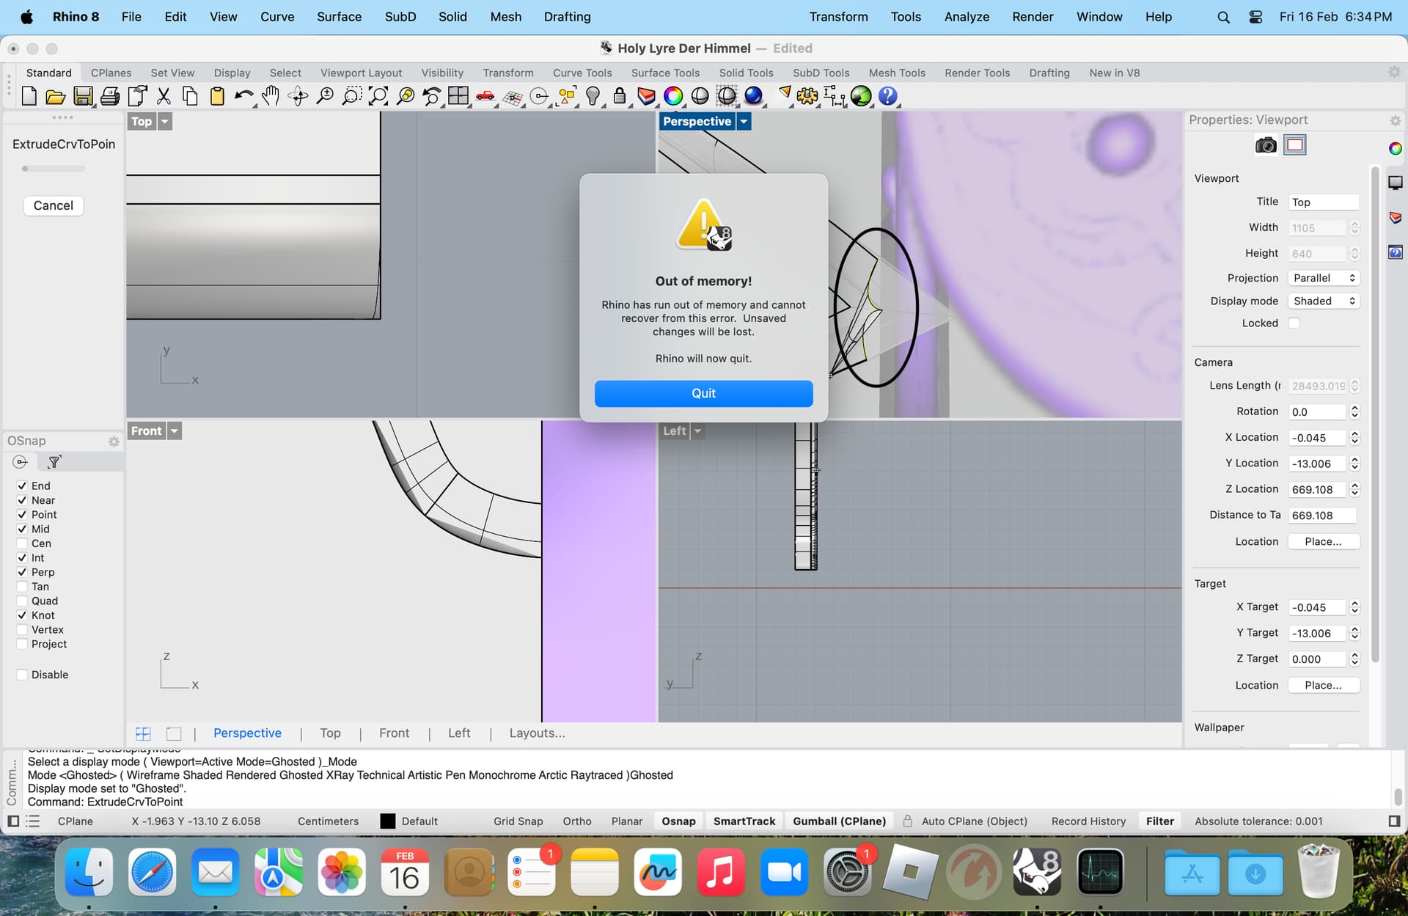Toggle the Locked viewport checkbox
The image size is (1408, 916).
[1294, 323]
